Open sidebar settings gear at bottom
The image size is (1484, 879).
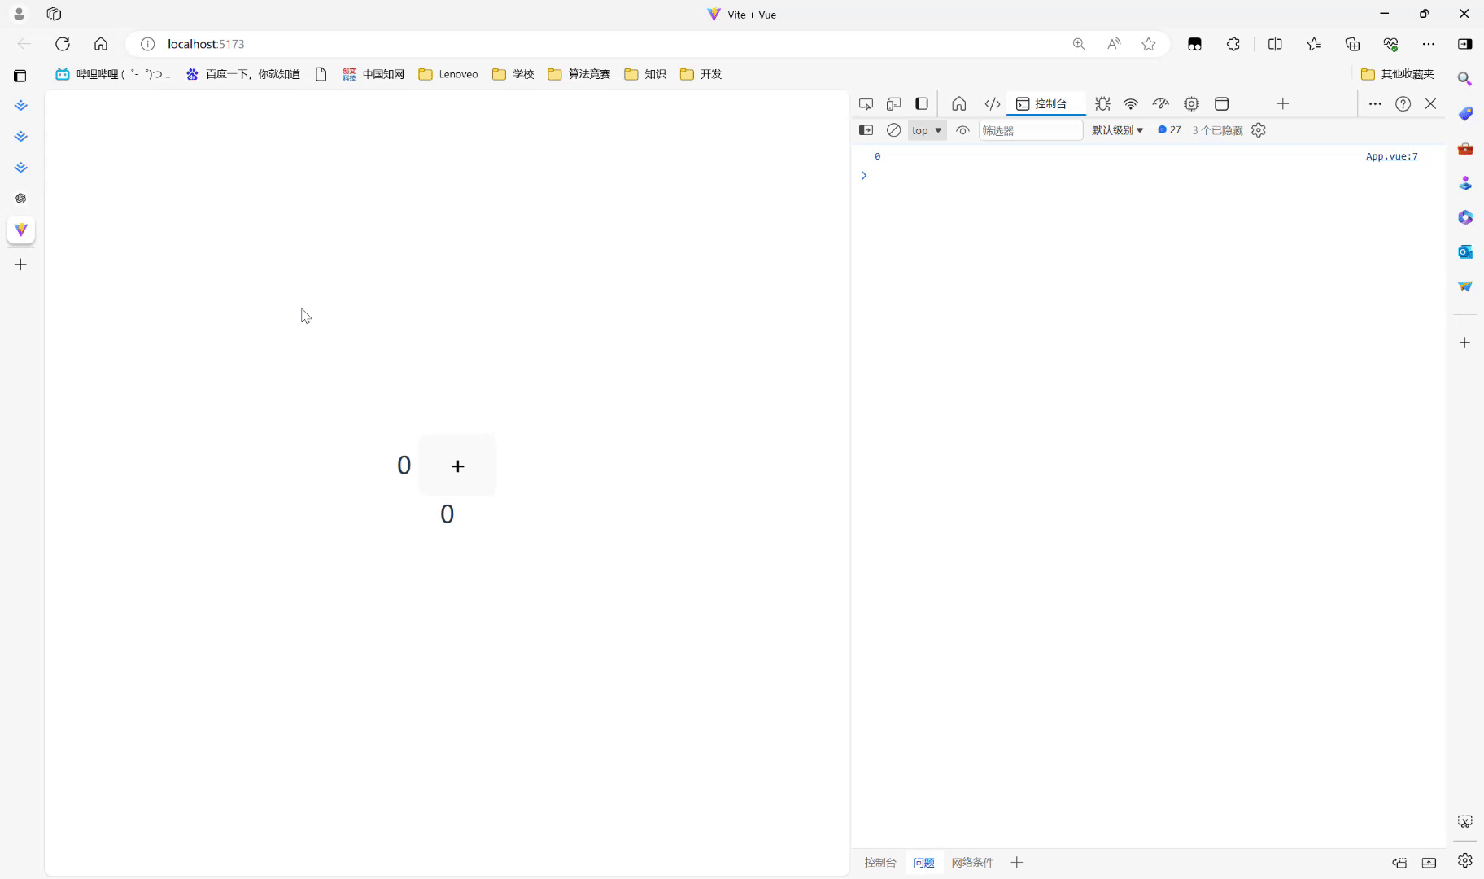[1465, 860]
